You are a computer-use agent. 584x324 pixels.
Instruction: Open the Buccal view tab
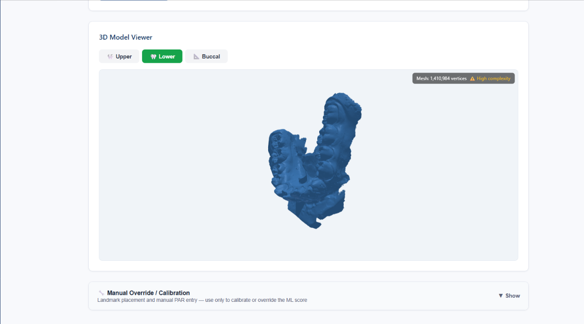206,56
